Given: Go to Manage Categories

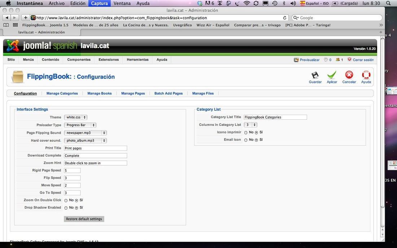Looking at the screenshot, I should pos(62,93).
